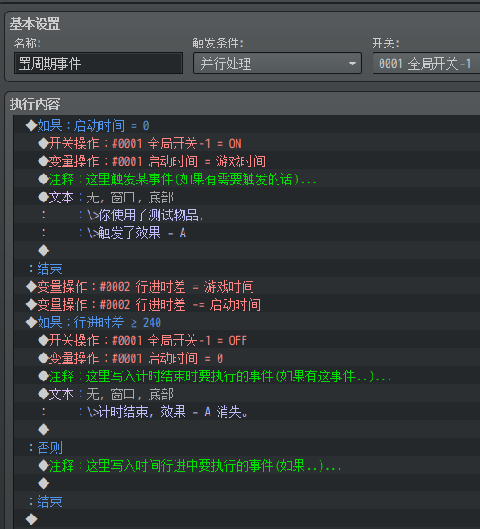
Task: Select the 否则 branch line
Action: point(247,448)
